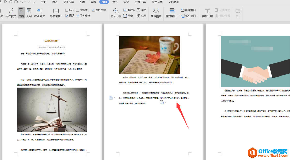Open the 安全 Security tab
Image resolution: width=290 pixels, height=160 pixels.
[126, 2]
